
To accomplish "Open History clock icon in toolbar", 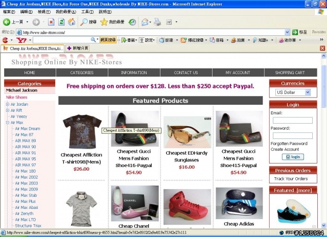I will [x=132, y=22].
